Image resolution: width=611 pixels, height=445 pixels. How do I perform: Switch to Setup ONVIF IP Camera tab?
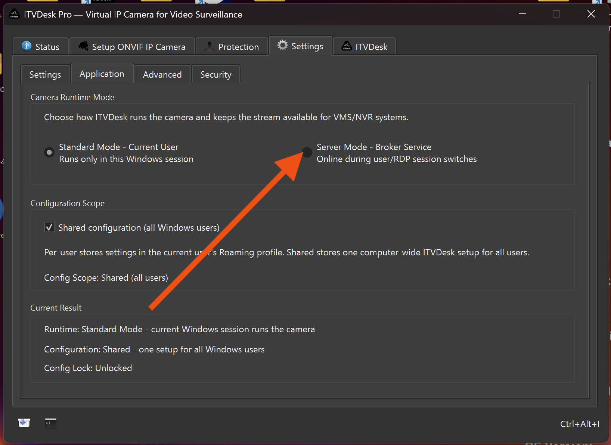tap(132, 47)
